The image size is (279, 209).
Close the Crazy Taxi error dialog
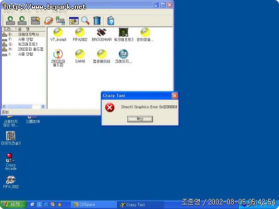175,96
